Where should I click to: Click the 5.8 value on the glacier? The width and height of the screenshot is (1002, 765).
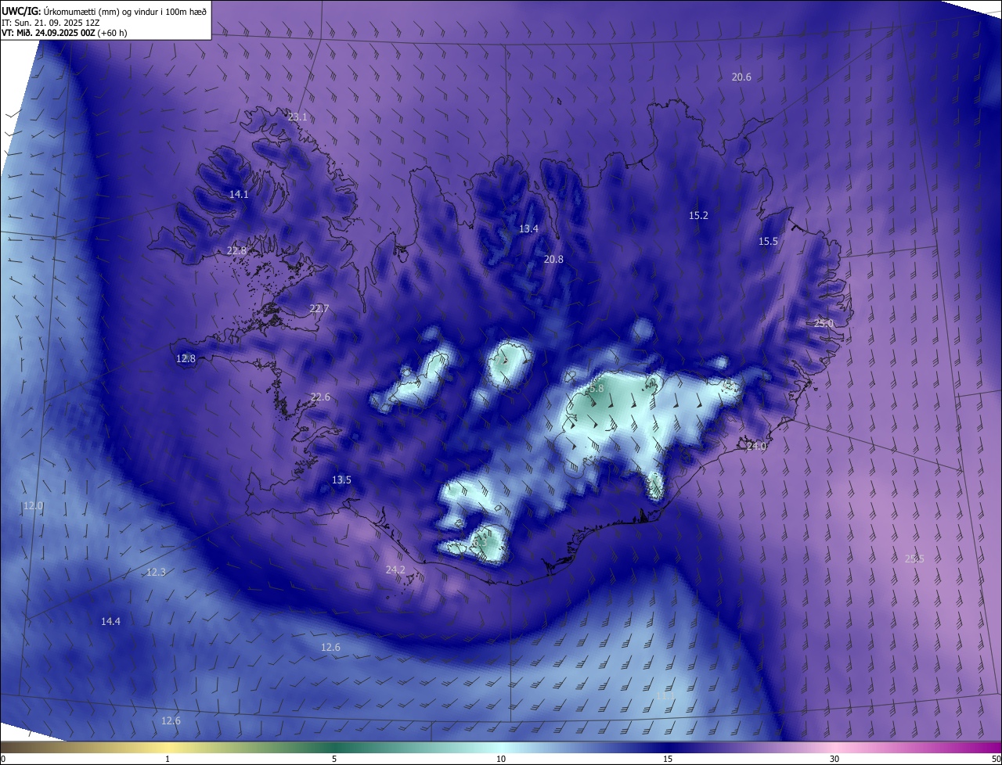click(597, 388)
